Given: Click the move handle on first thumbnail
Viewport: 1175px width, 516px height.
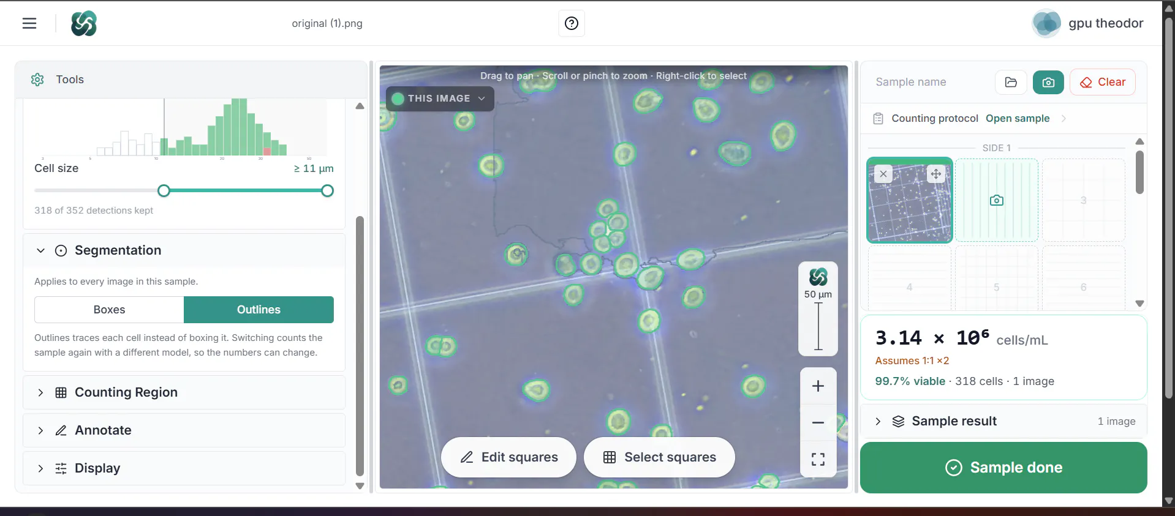Looking at the screenshot, I should coord(935,174).
